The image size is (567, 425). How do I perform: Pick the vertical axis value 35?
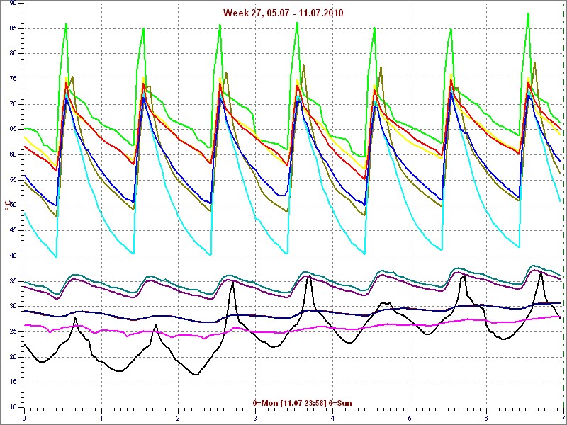[11, 281]
